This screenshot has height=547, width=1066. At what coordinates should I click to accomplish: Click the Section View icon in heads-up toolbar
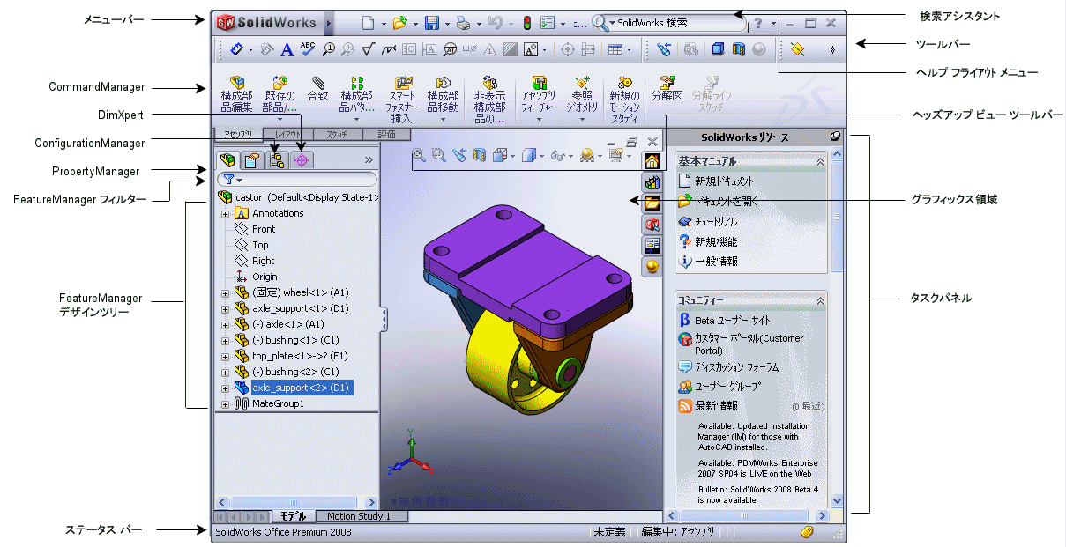click(480, 155)
